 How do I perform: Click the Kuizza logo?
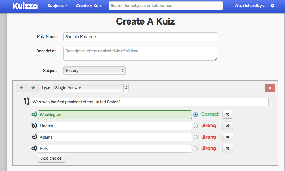(x=25, y=6)
